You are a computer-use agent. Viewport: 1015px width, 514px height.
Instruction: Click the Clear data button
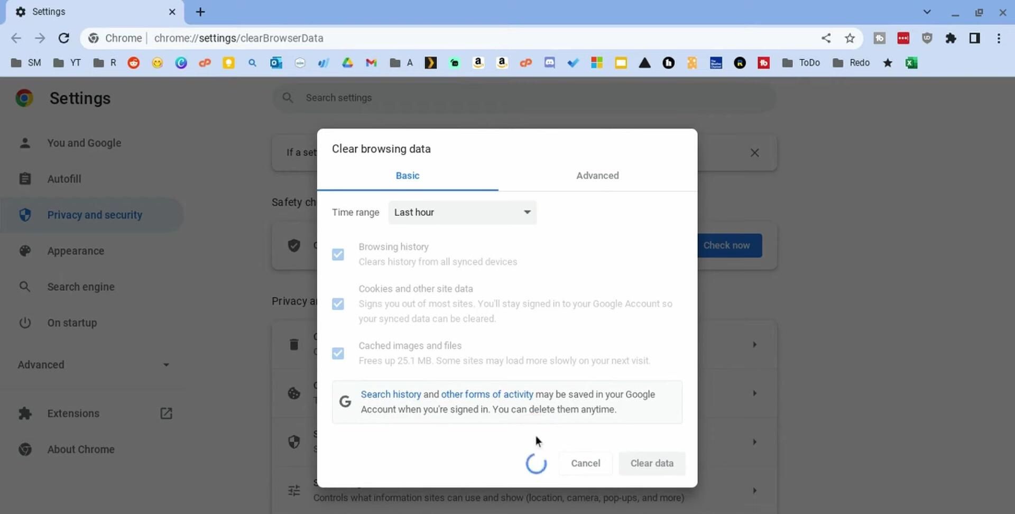652,463
